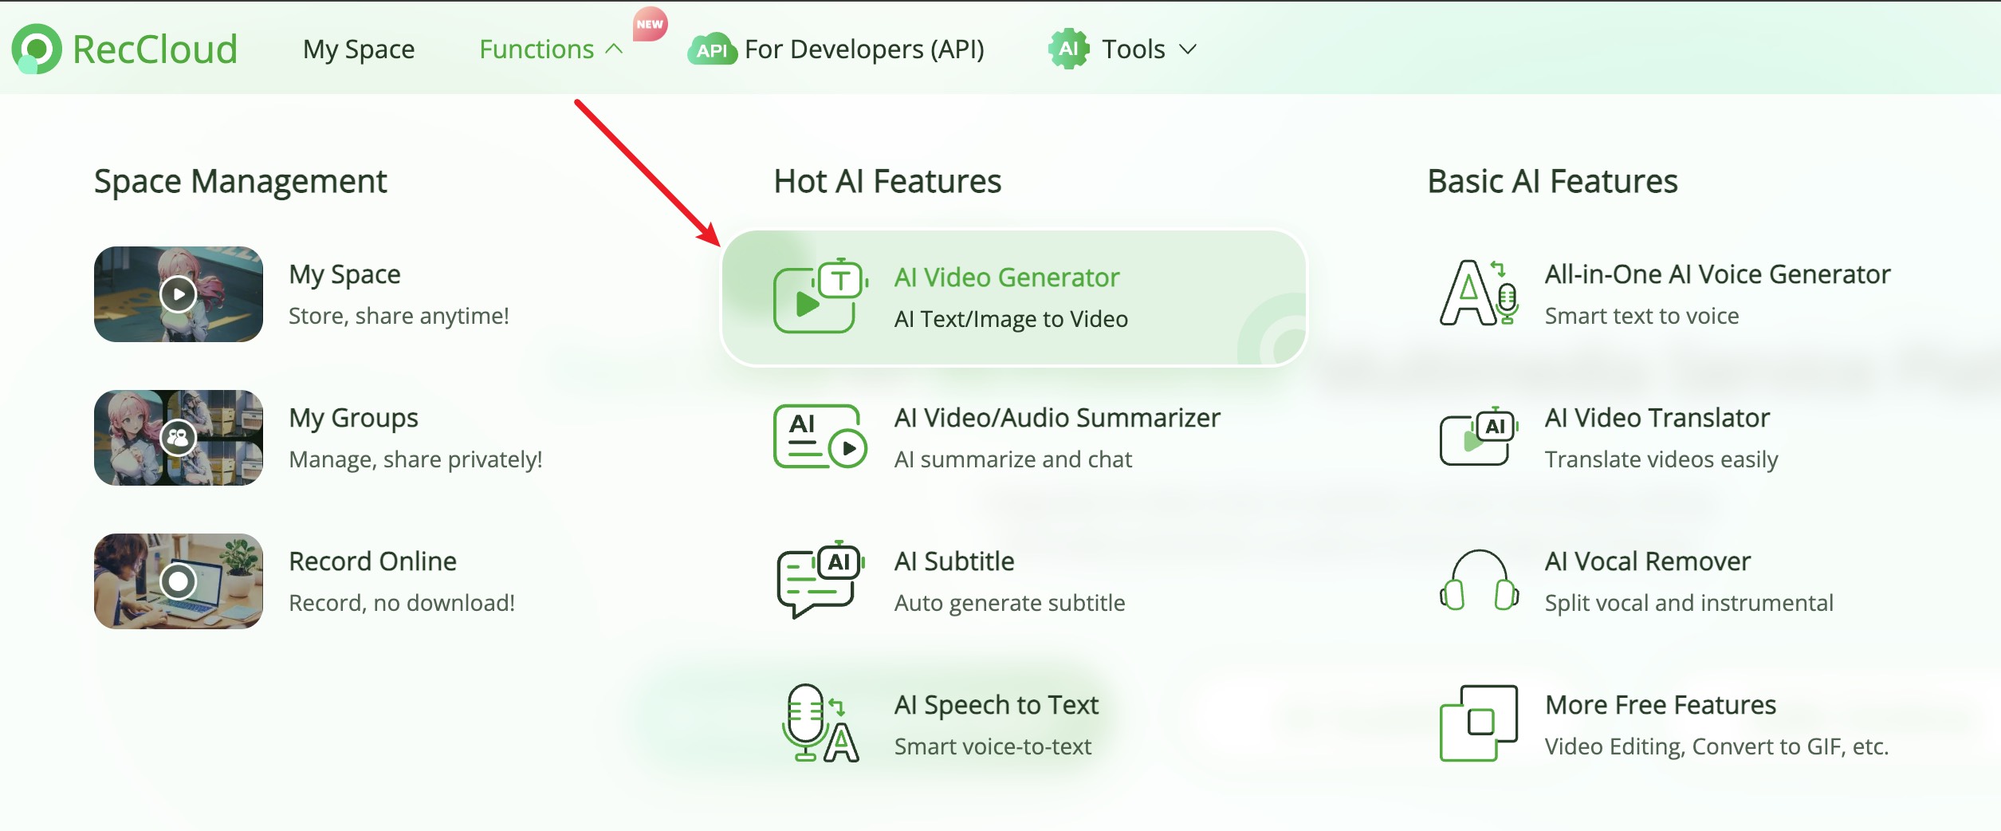This screenshot has width=2001, height=831.
Task: Click the RecCloud logo icon
Action: click(37, 49)
